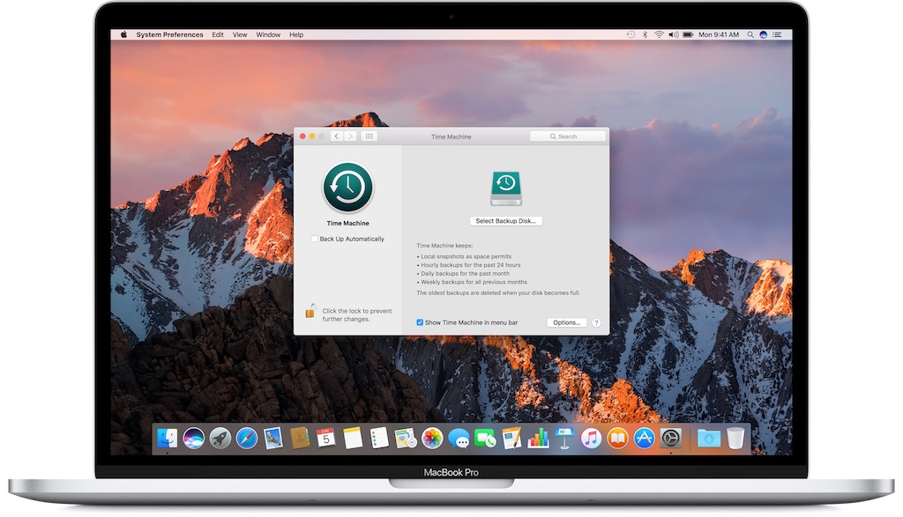Click the battery status icon
The height and width of the screenshot is (517, 903).
coord(688,34)
